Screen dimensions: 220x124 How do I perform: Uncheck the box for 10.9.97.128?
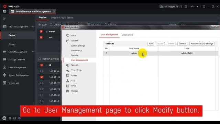click(42, 77)
